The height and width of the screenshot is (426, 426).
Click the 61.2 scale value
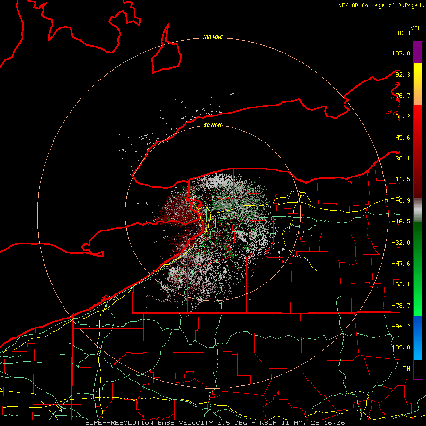[x=403, y=116]
